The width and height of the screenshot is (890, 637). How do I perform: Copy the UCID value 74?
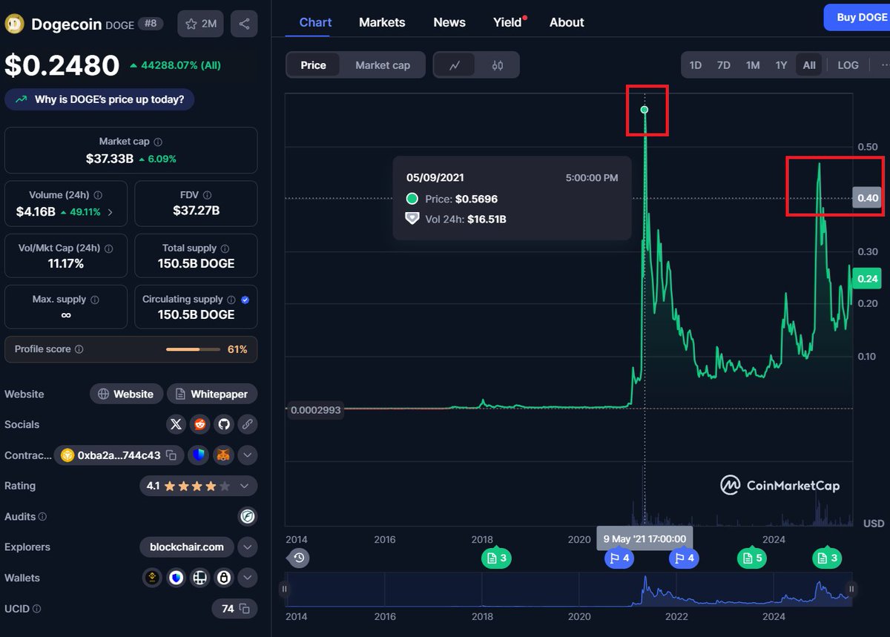pyautogui.click(x=243, y=609)
